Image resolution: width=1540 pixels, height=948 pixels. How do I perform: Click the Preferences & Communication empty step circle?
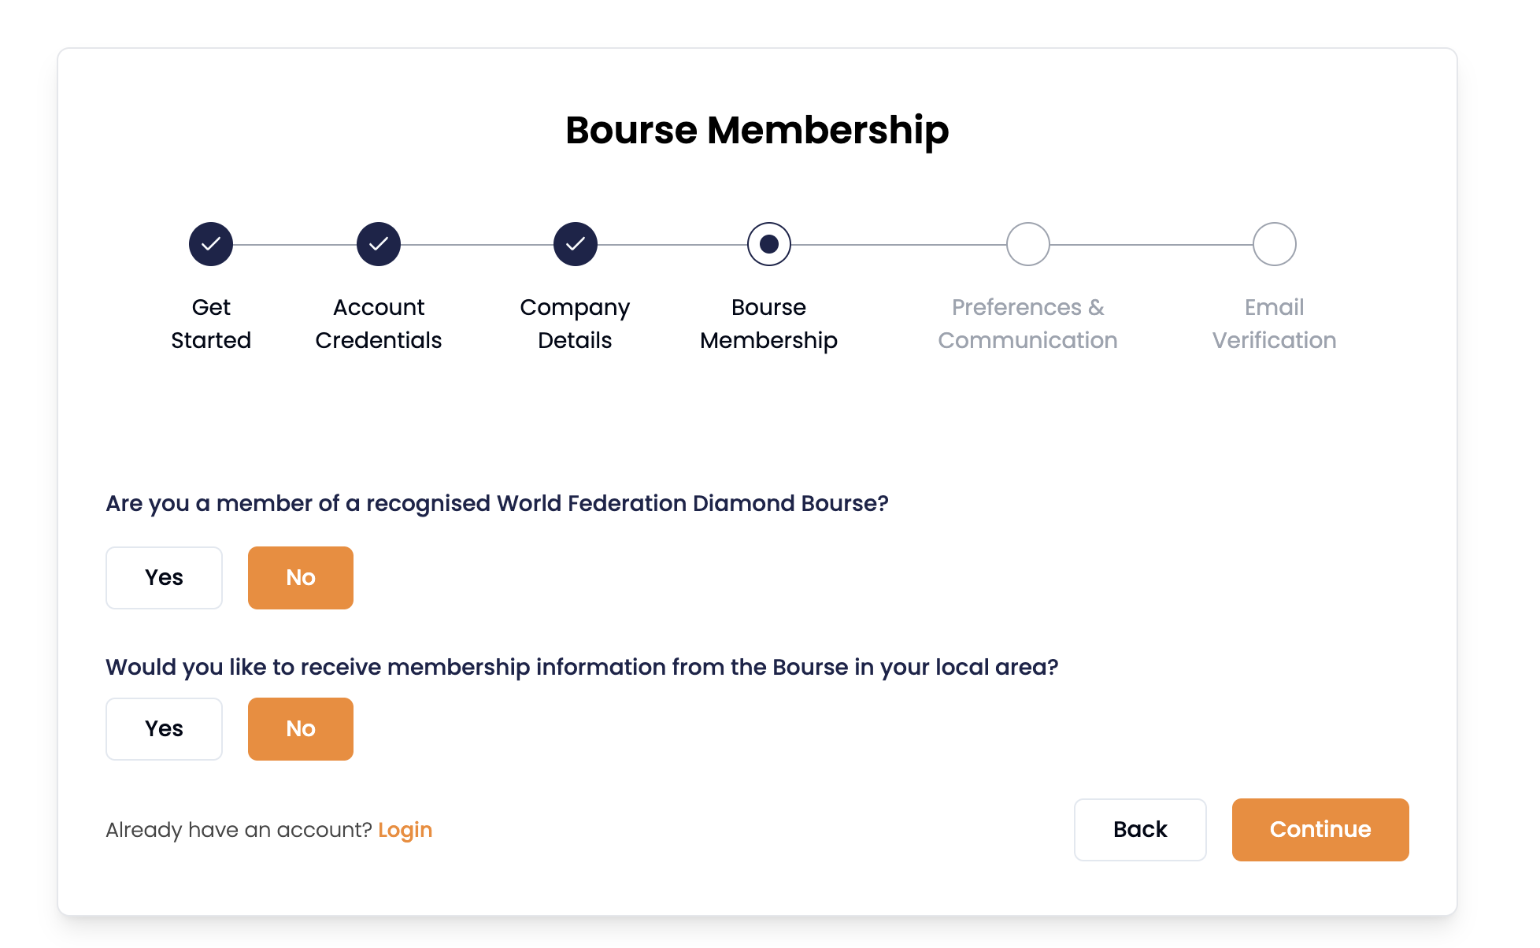coord(1028,244)
